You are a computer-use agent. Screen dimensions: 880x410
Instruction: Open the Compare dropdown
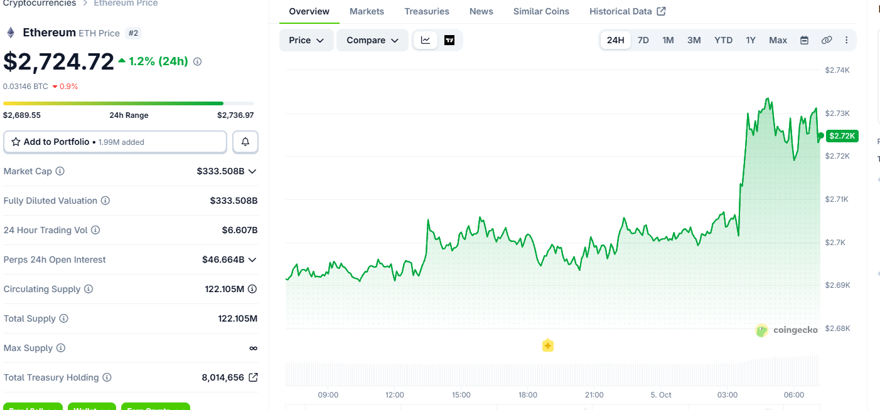tap(373, 40)
